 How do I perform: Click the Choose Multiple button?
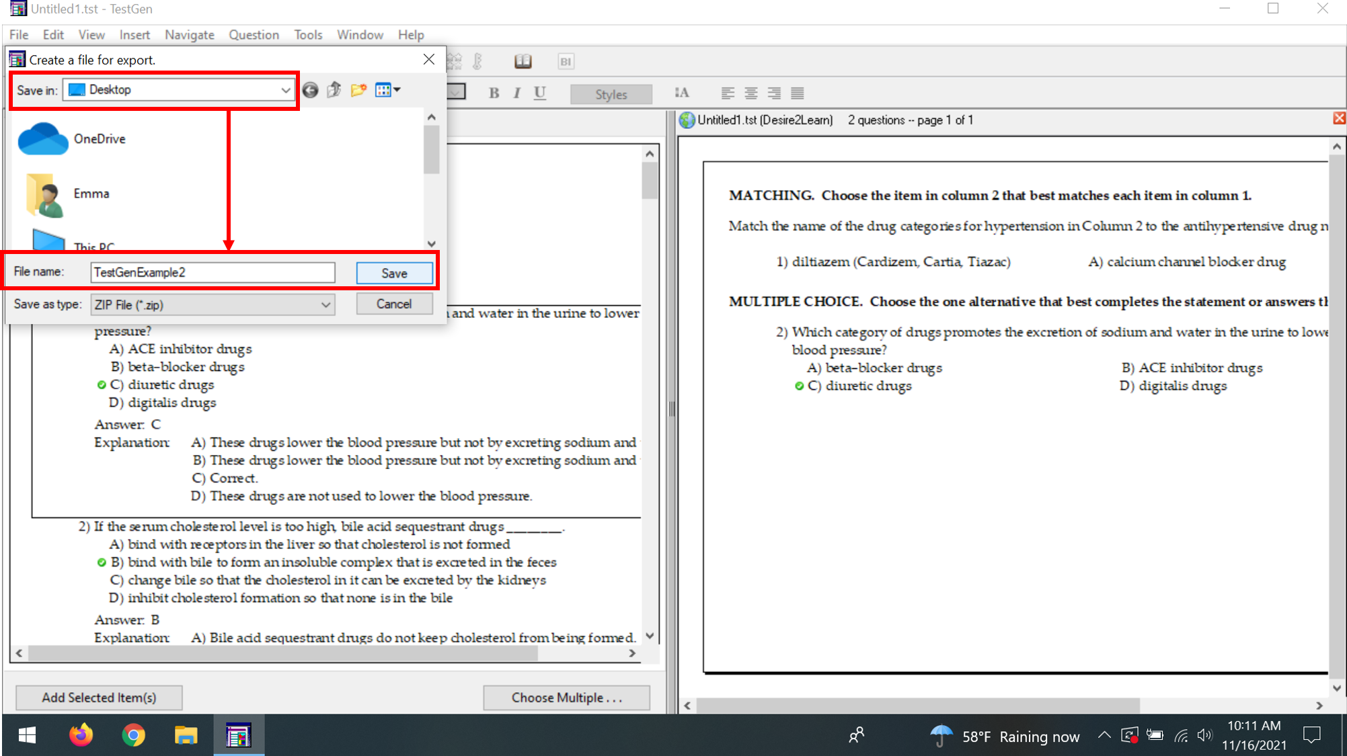(x=566, y=698)
